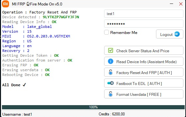
Task: Run Format Userdata [FREE]
Action: [x=144, y=94]
